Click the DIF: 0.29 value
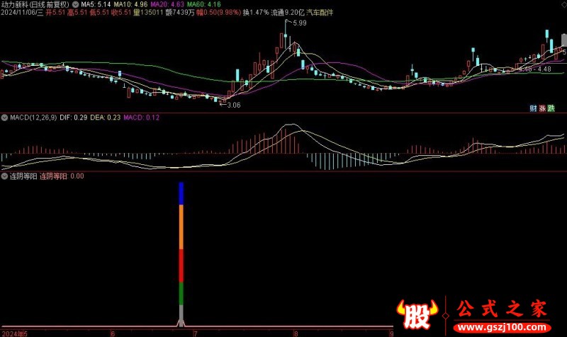Viewport: 567px width, 337px height. coord(74,118)
